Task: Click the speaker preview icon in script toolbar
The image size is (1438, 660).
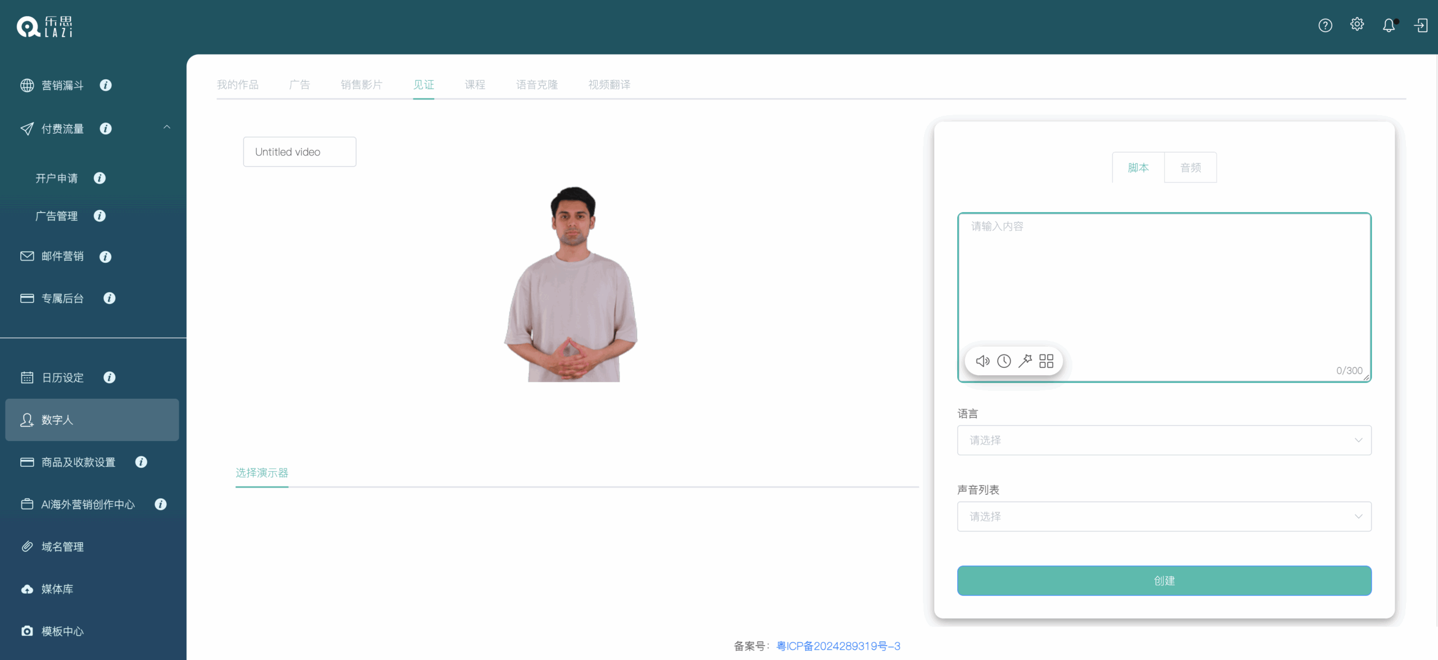Action: [982, 361]
